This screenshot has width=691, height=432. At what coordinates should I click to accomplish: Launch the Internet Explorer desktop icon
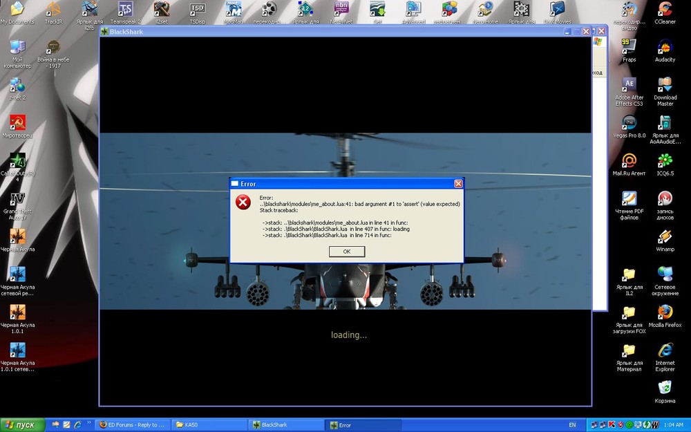[x=665, y=357]
